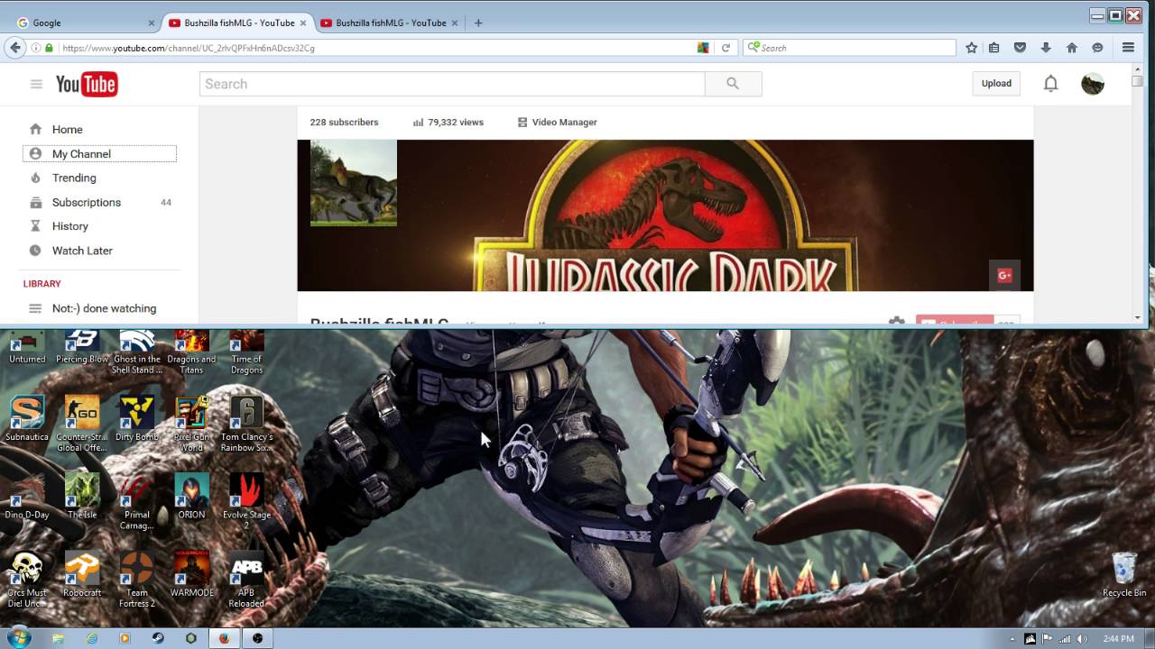Screen dimensions: 1155x649
Task: Open Evolve Stage 2 desktop shortcut
Action: click(x=246, y=501)
